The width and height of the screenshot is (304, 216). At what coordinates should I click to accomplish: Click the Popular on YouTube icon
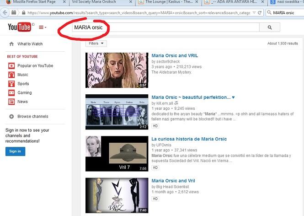pos(11,66)
